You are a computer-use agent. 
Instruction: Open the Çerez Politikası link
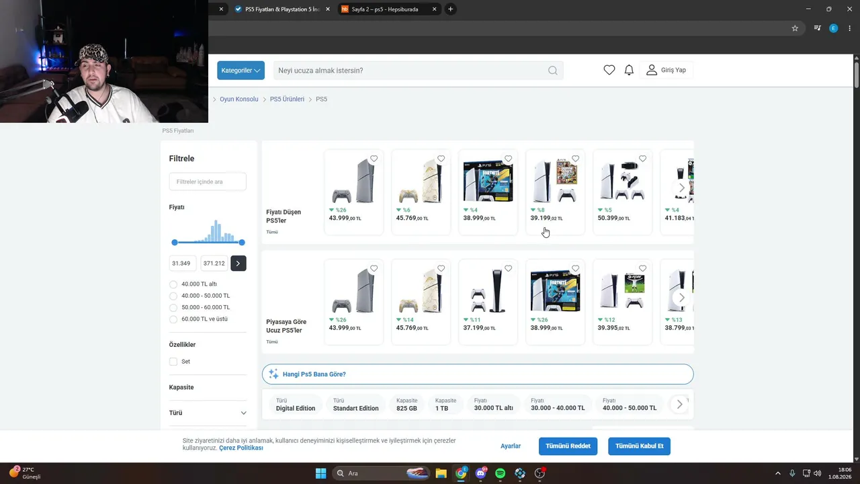[241, 448]
